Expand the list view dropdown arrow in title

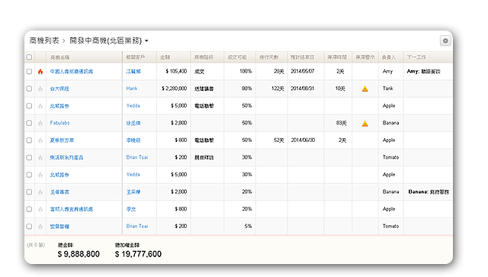coord(146,40)
